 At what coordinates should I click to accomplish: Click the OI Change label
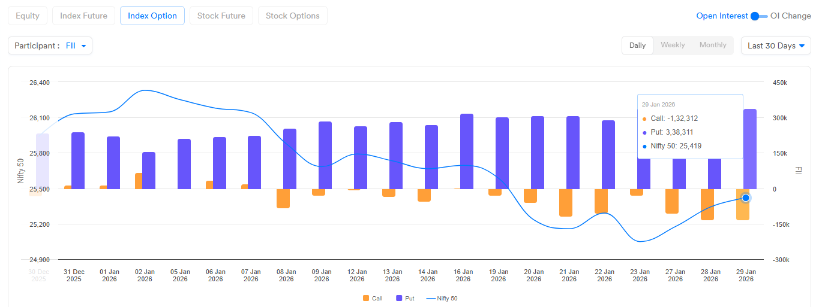click(790, 16)
